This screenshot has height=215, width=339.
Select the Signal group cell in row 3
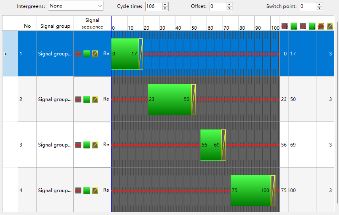[x=55, y=145]
